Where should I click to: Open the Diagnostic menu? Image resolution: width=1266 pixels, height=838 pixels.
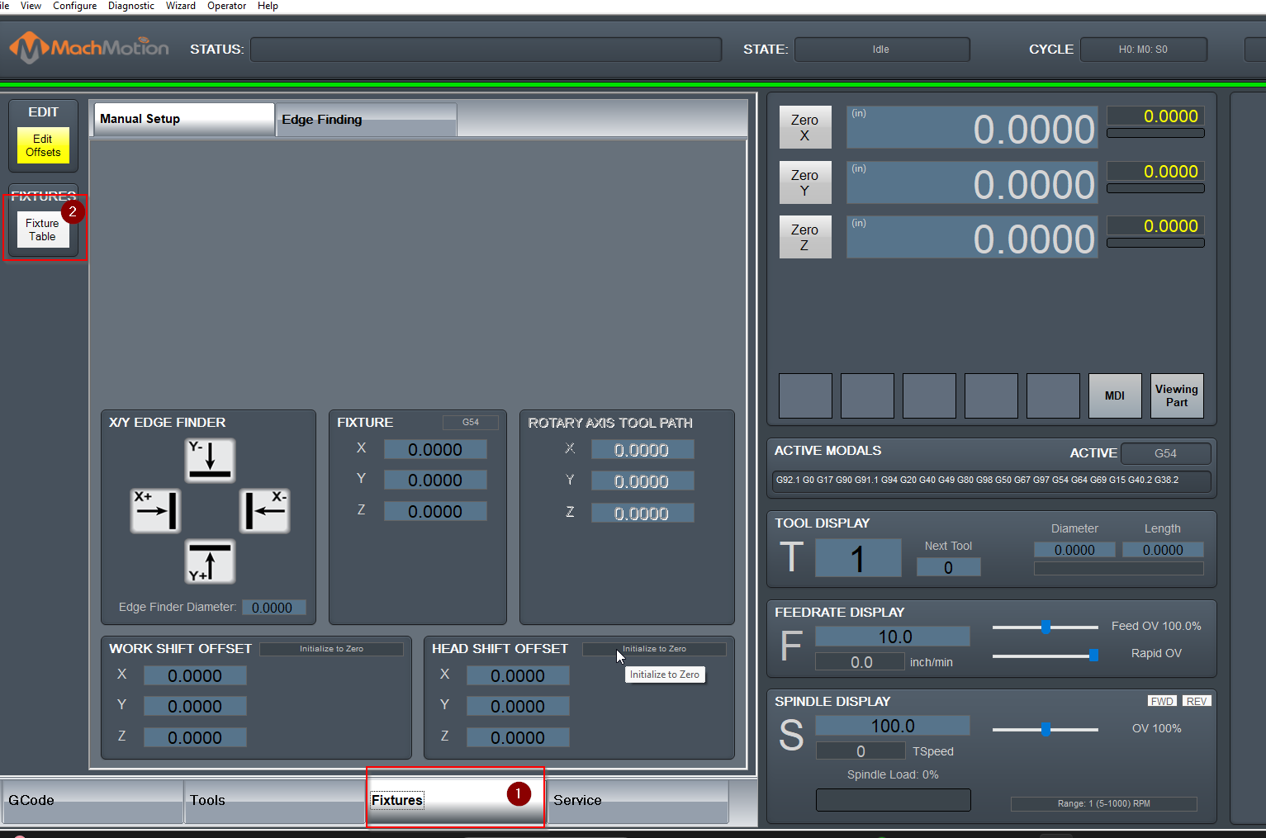pyautogui.click(x=130, y=6)
